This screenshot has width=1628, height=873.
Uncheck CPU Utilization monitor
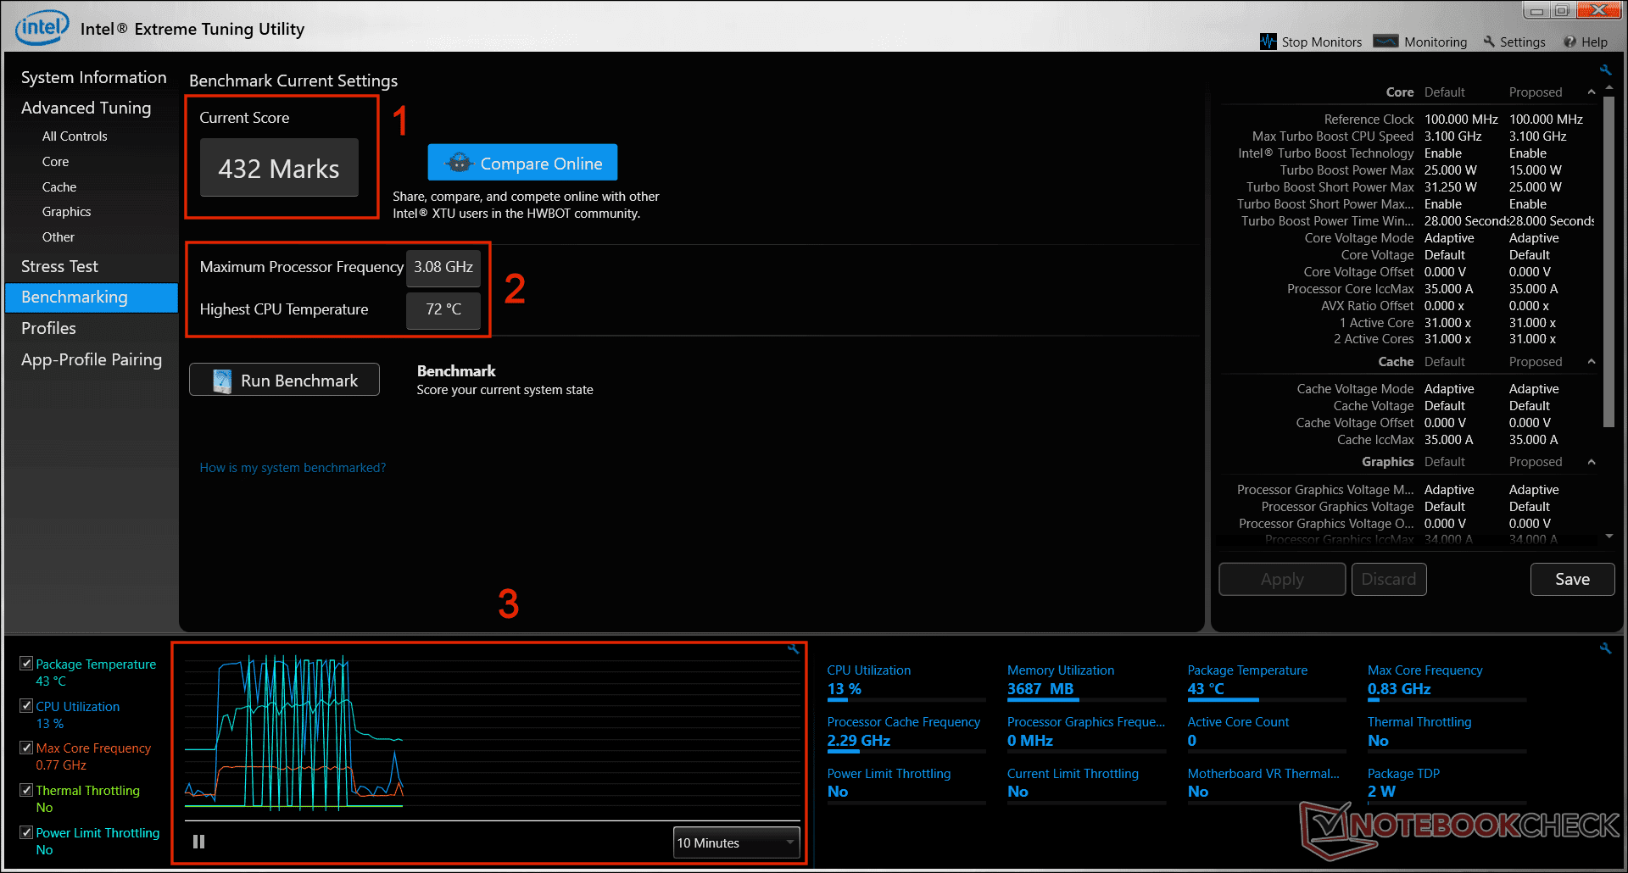coord(26,706)
